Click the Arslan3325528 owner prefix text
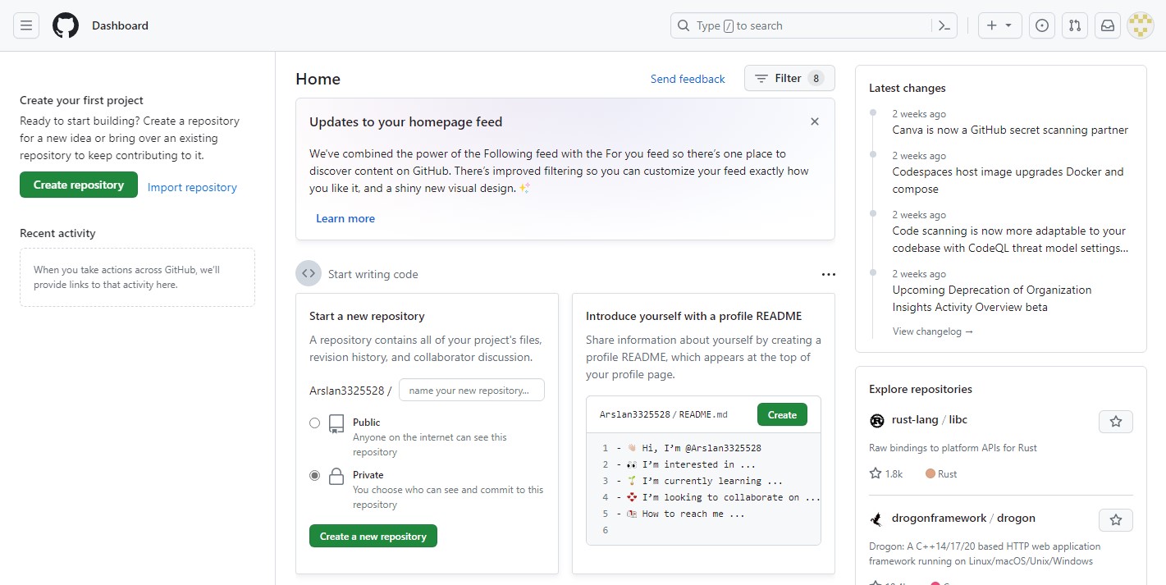 point(346,391)
